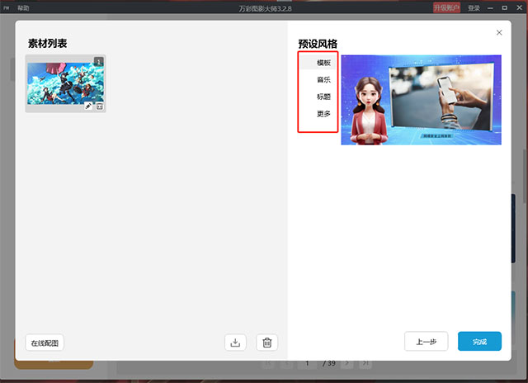This screenshot has height=383, width=528.
Task: Select the anime sky material thumbnail
Action: (x=66, y=83)
